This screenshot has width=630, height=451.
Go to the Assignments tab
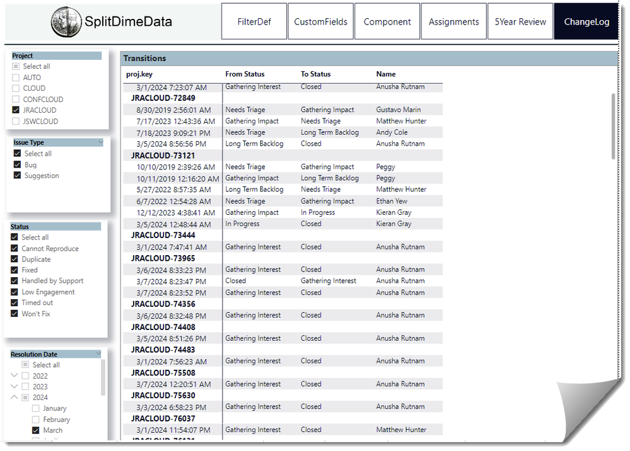click(453, 21)
